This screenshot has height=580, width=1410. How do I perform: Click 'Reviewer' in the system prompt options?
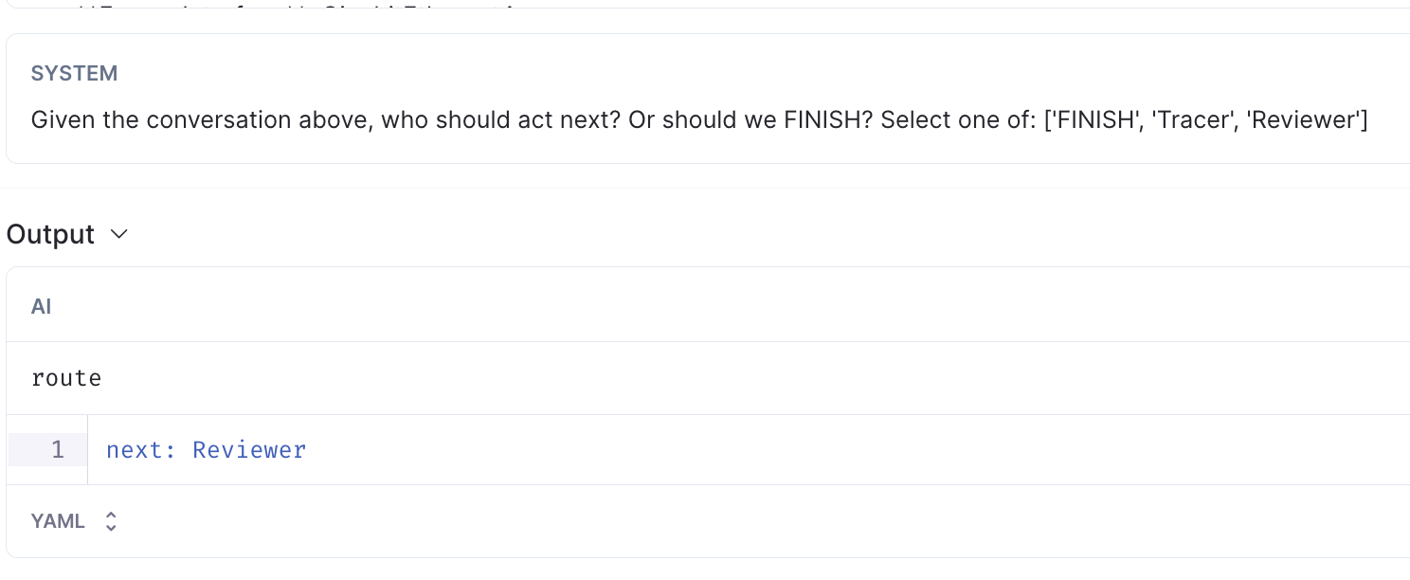[x=1306, y=120]
